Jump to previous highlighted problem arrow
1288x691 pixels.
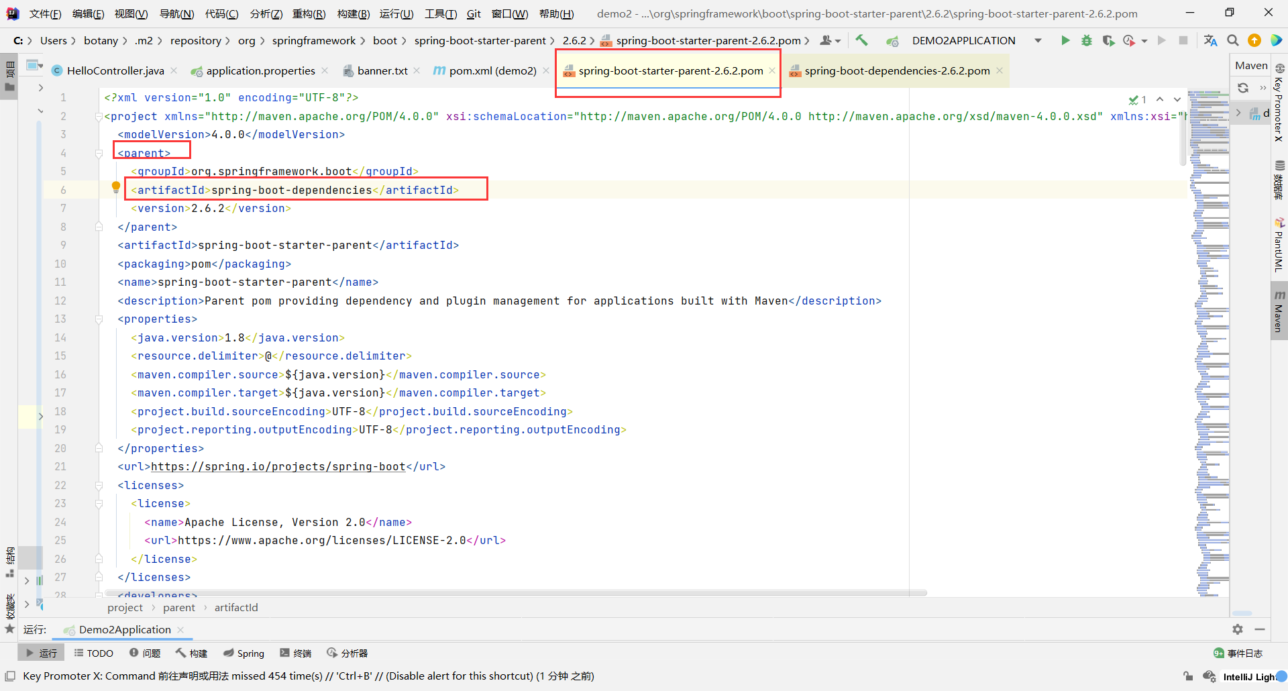coord(1160,99)
